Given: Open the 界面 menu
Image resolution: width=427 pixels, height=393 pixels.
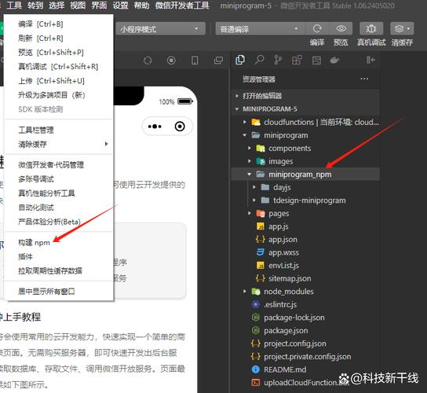Looking at the screenshot, I should [x=99, y=6].
